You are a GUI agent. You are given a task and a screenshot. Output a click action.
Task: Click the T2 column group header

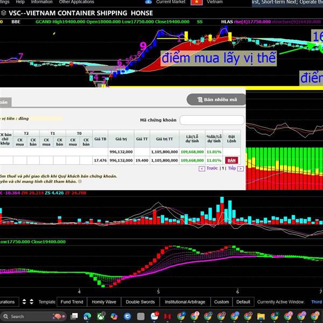pos(26,134)
